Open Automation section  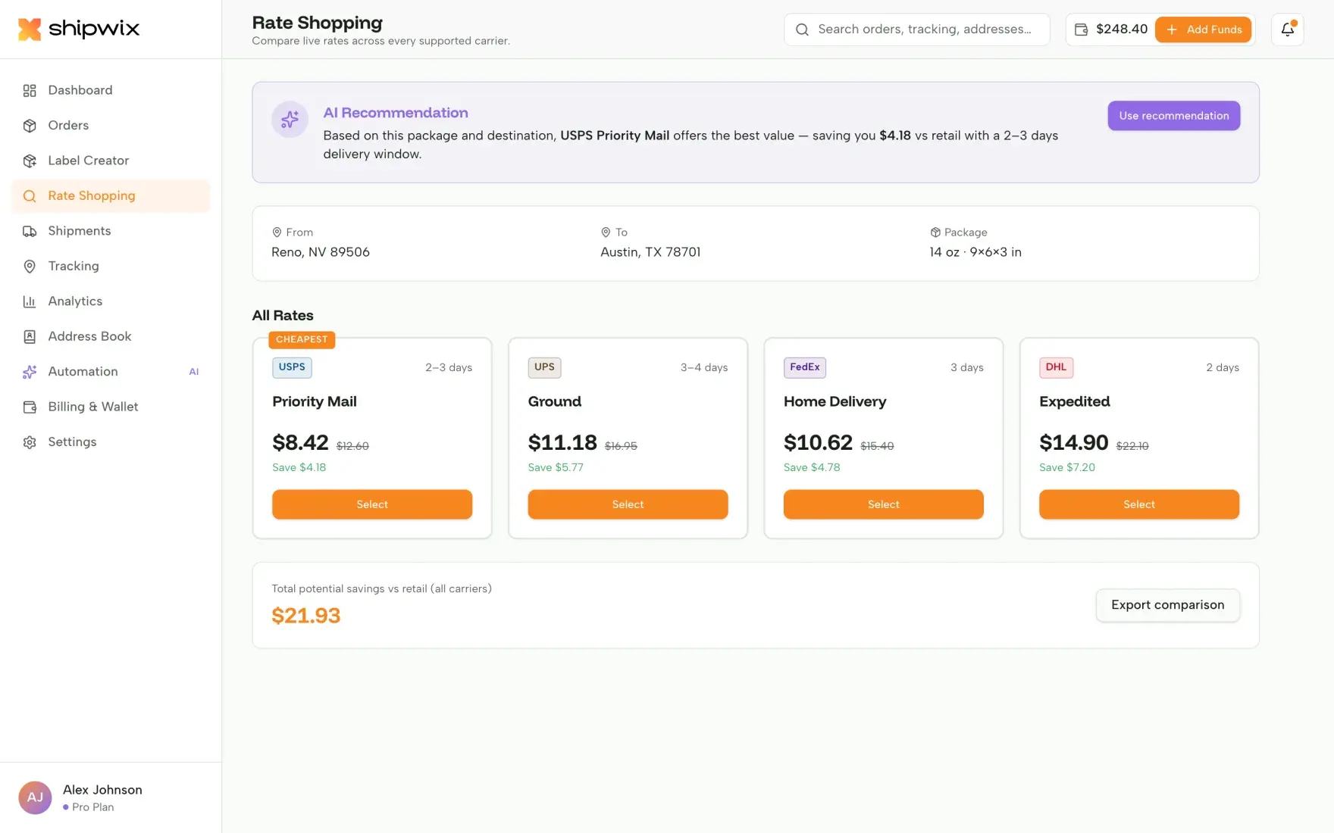(x=111, y=372)
